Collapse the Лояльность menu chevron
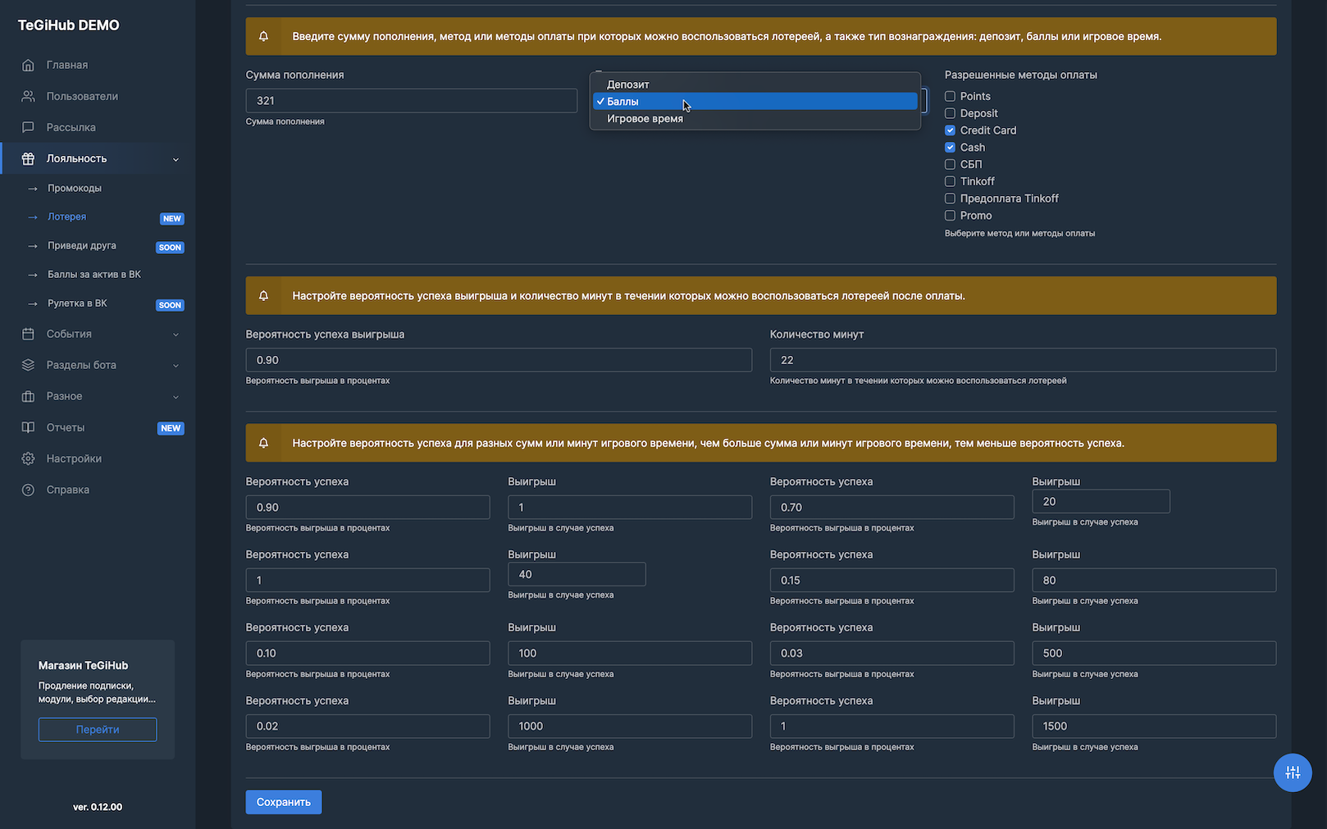The height and width of the screenshot is (829, 1327). pyautogui.click(x=176, y=159)
